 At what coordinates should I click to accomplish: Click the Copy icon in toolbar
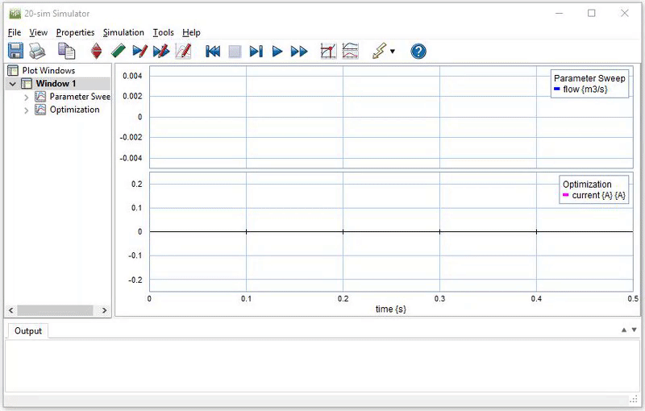coord(66,52)
